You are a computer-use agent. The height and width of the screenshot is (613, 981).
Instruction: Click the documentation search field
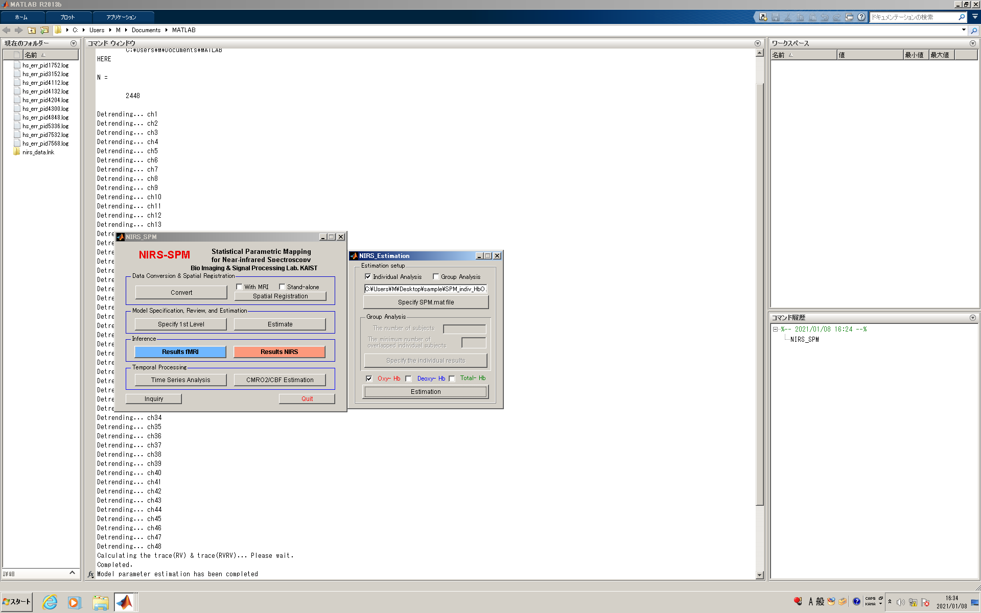click(913, 17)
